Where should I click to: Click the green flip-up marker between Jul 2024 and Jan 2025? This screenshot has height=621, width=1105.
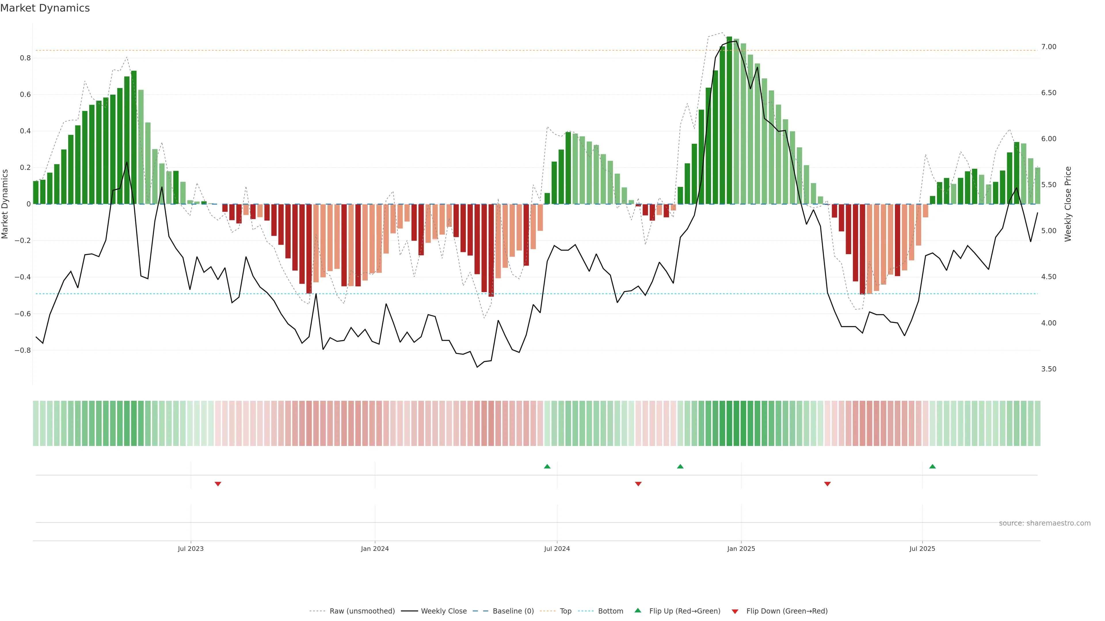pos(680,466)
